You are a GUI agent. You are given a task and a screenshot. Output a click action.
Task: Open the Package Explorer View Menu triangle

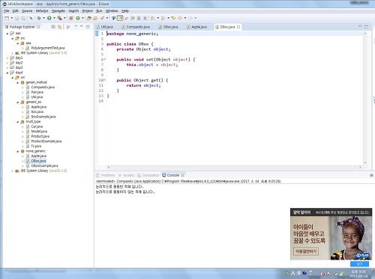point(76,27)
